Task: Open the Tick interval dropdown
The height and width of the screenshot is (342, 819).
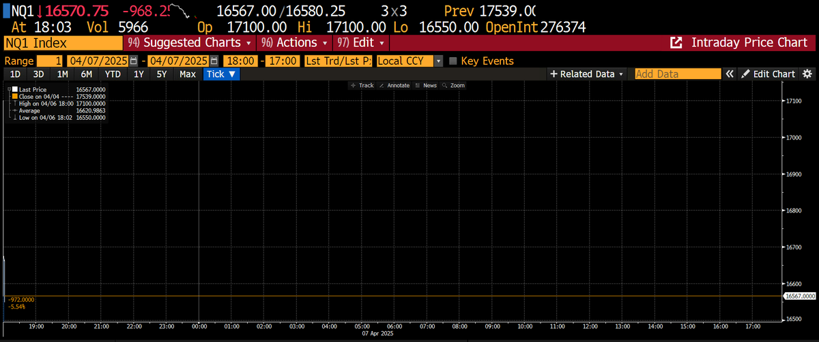Action: coord(221,74)
